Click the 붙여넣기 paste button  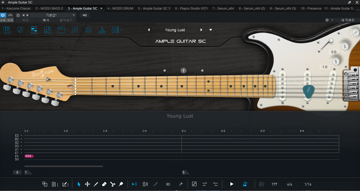pyautogui.click(x=66, y=20)
